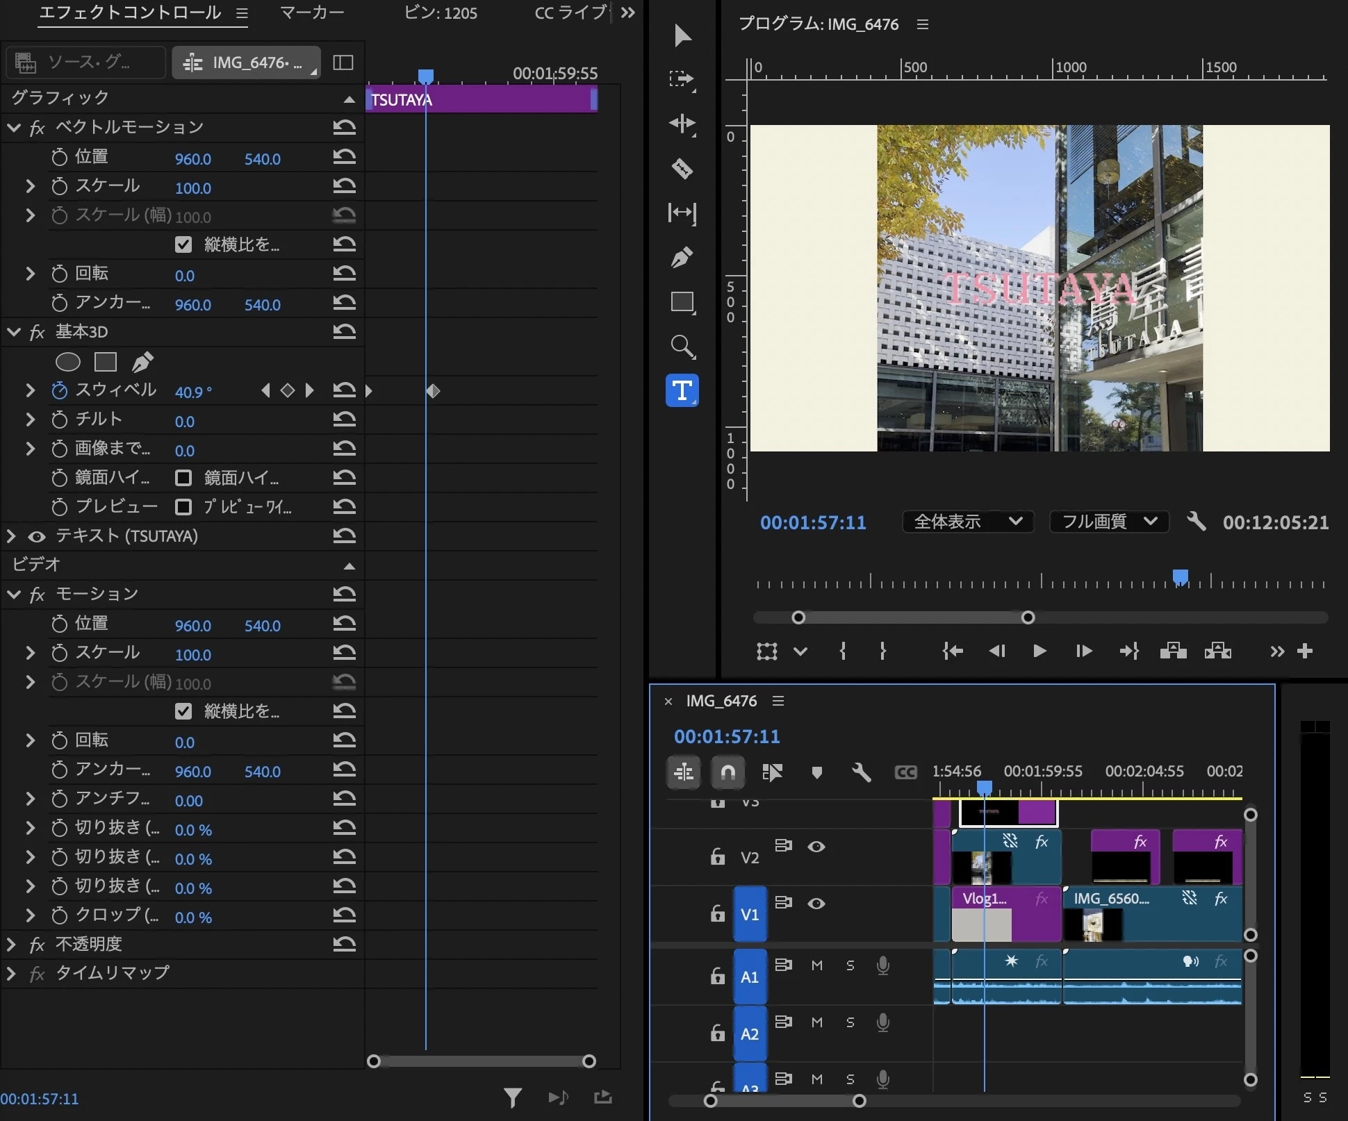1348x1121 pixels.
Task: Open エフェクトコントロール panel menu
Action: click(241, 13)
